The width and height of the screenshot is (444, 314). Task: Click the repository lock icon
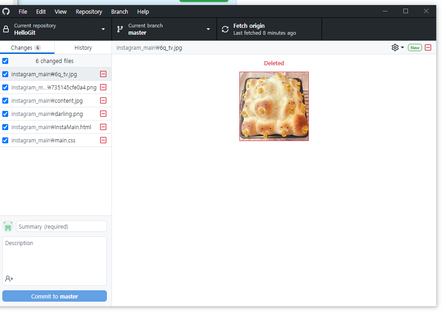click(x=5, y=29)
